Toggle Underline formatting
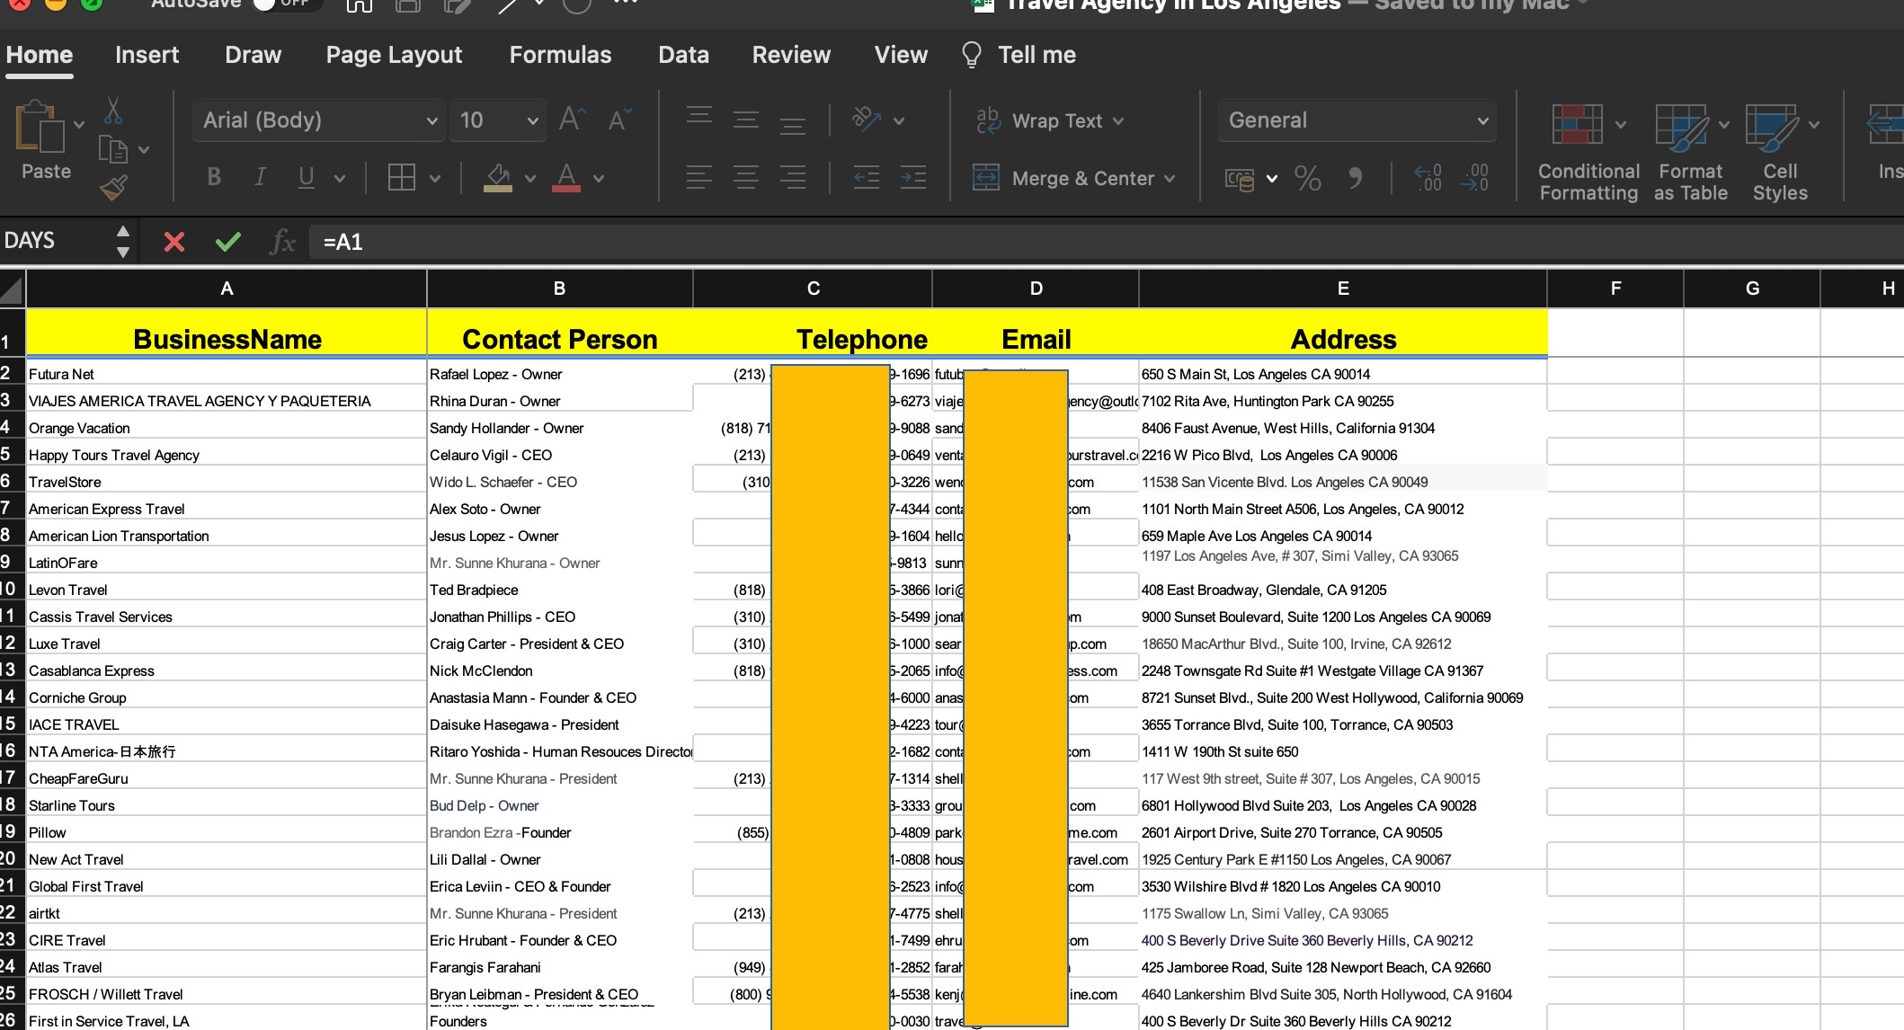 (x=306, y=177)
